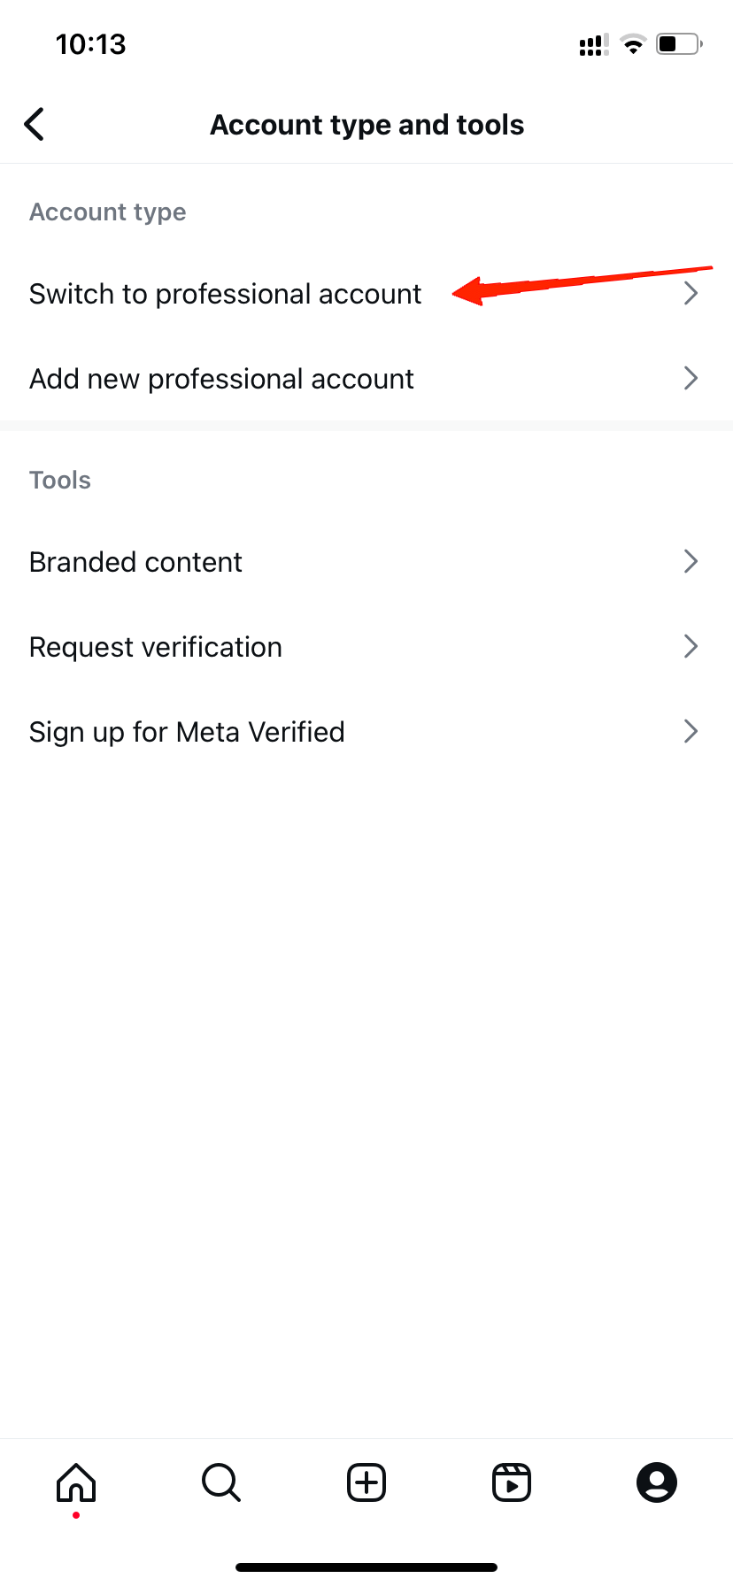Open the plus icon to create content
The image size is (733, 1586).
click(366, 1482)
